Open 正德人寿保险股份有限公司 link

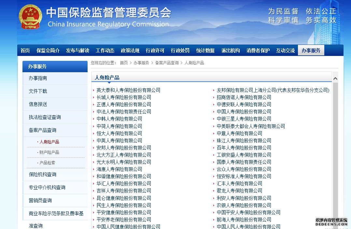pos(124,104)
